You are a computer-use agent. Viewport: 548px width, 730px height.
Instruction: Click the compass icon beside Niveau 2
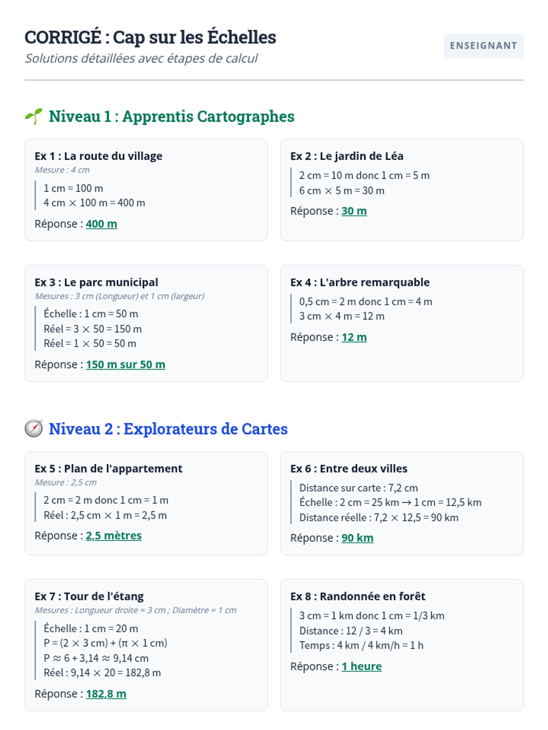pos(34,428)
